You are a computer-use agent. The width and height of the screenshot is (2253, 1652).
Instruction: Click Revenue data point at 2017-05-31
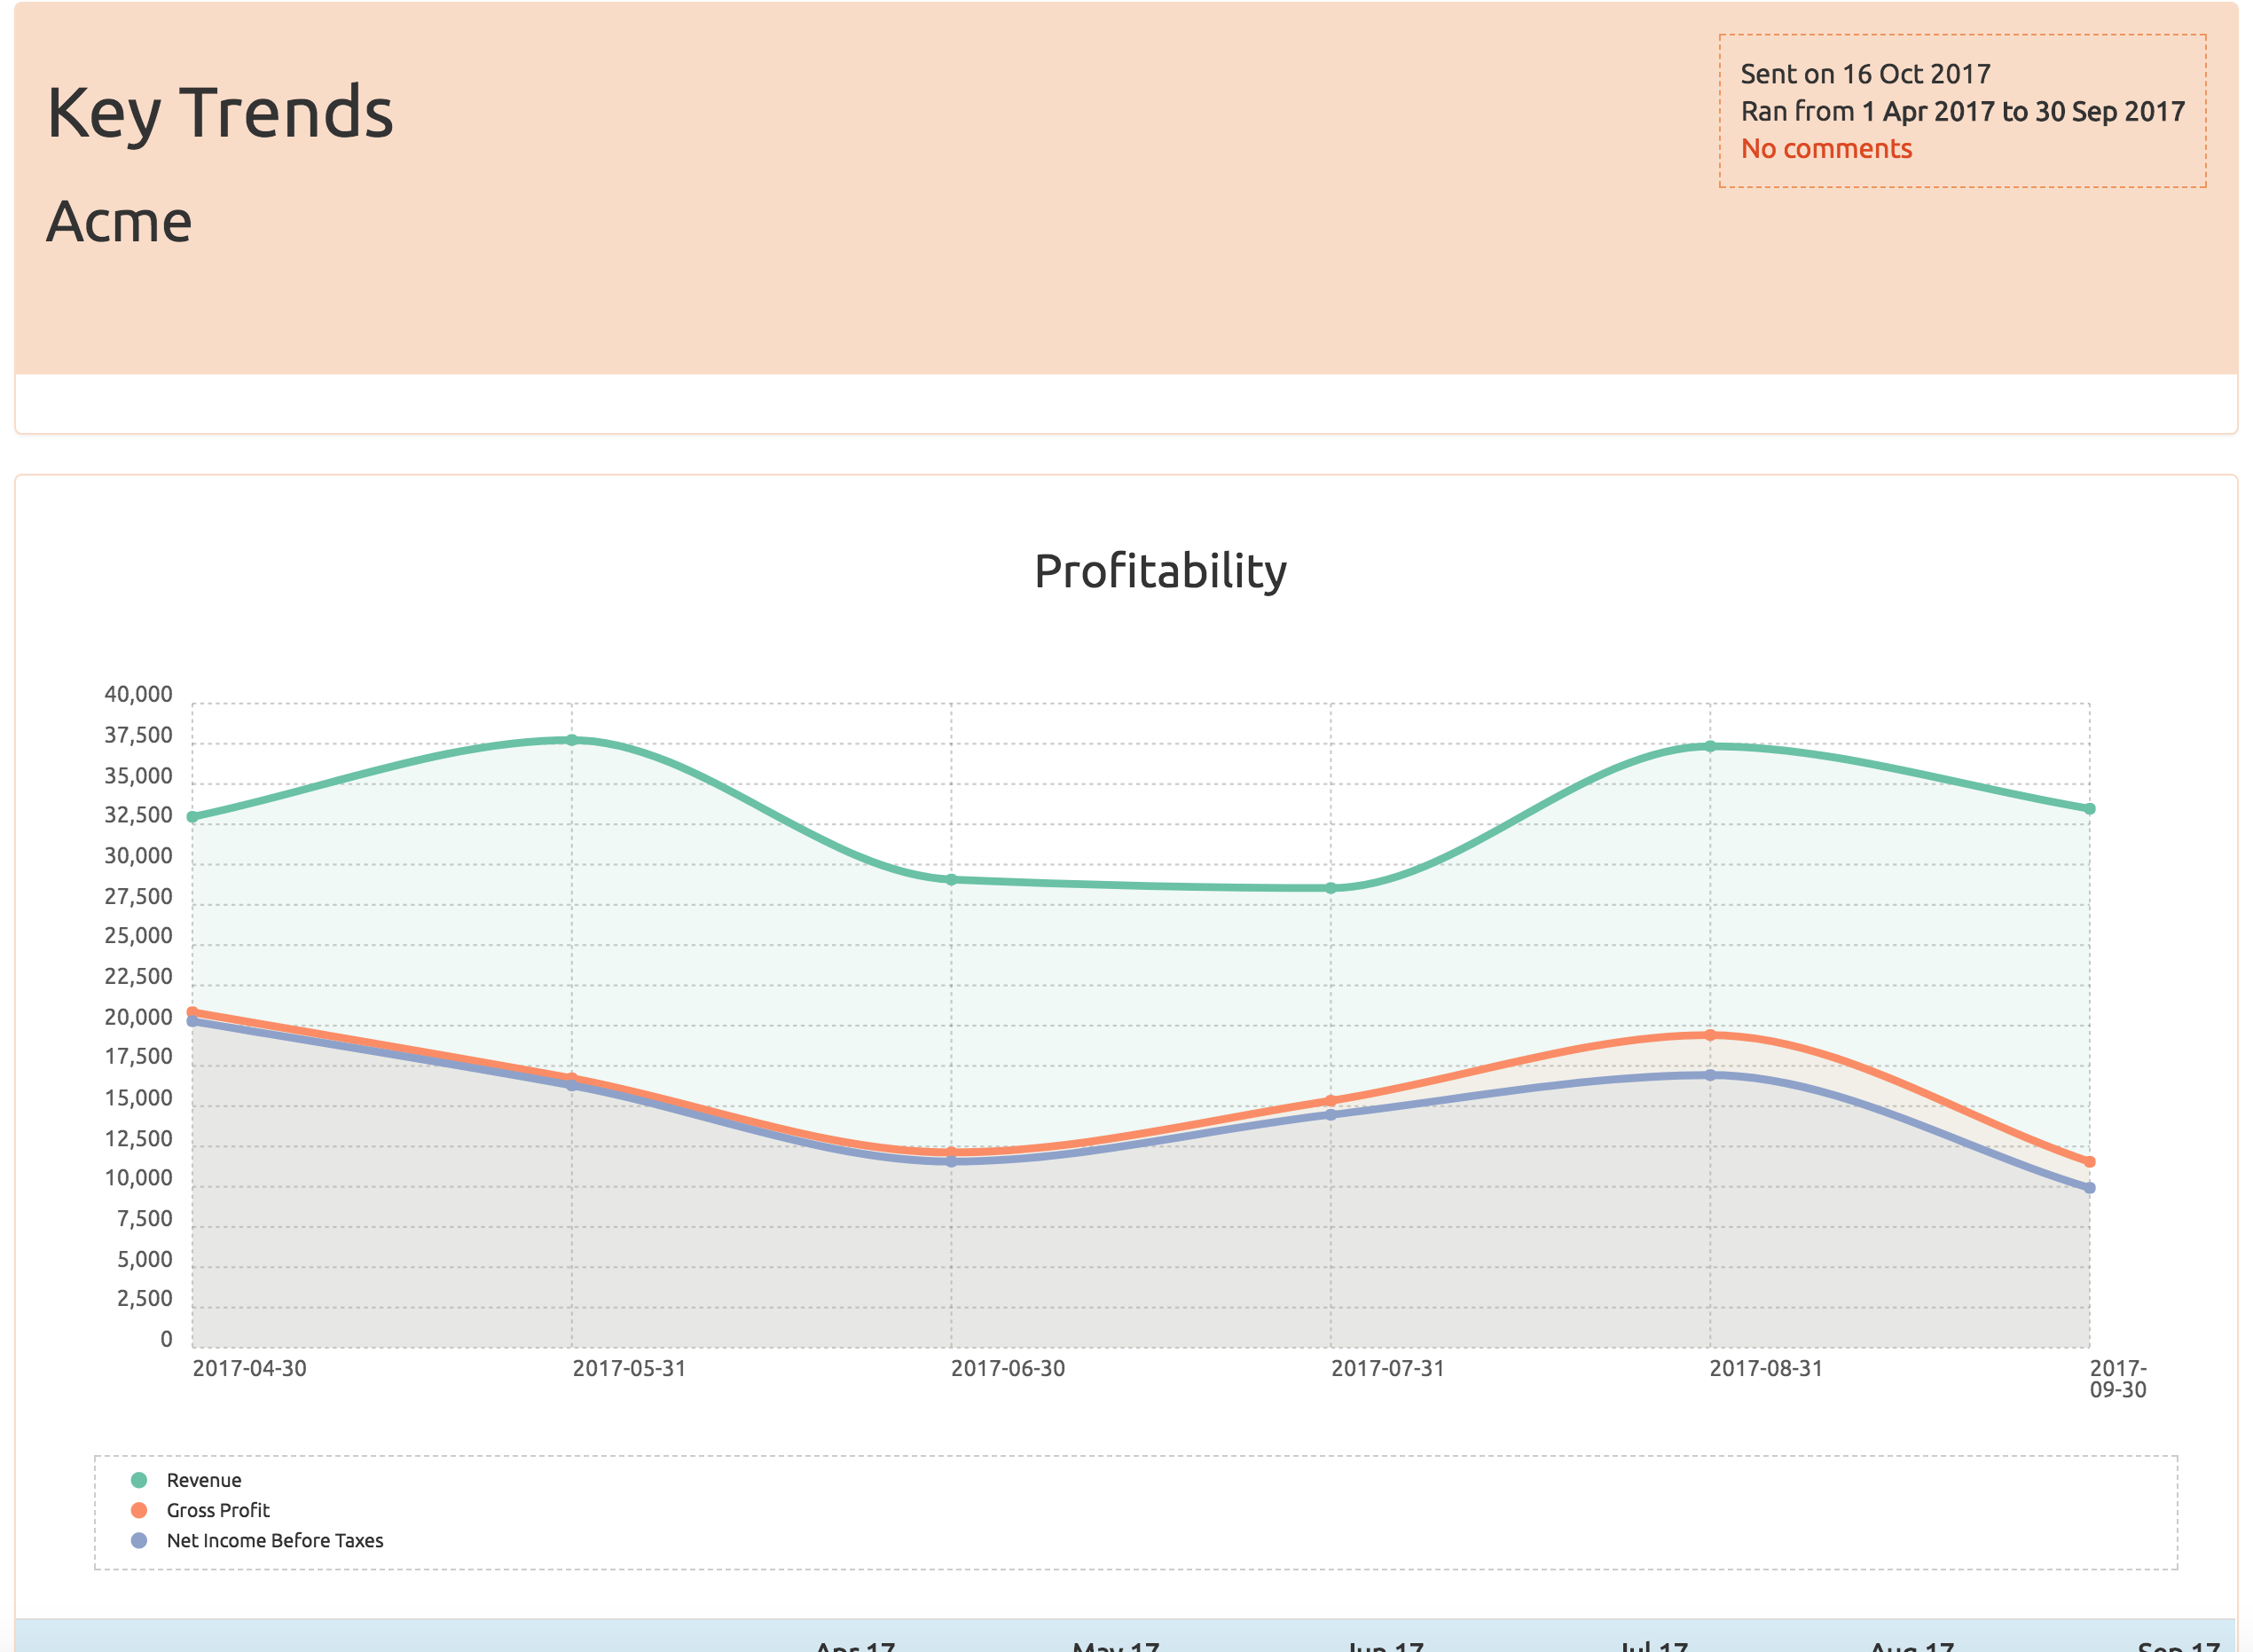point(572,740)
